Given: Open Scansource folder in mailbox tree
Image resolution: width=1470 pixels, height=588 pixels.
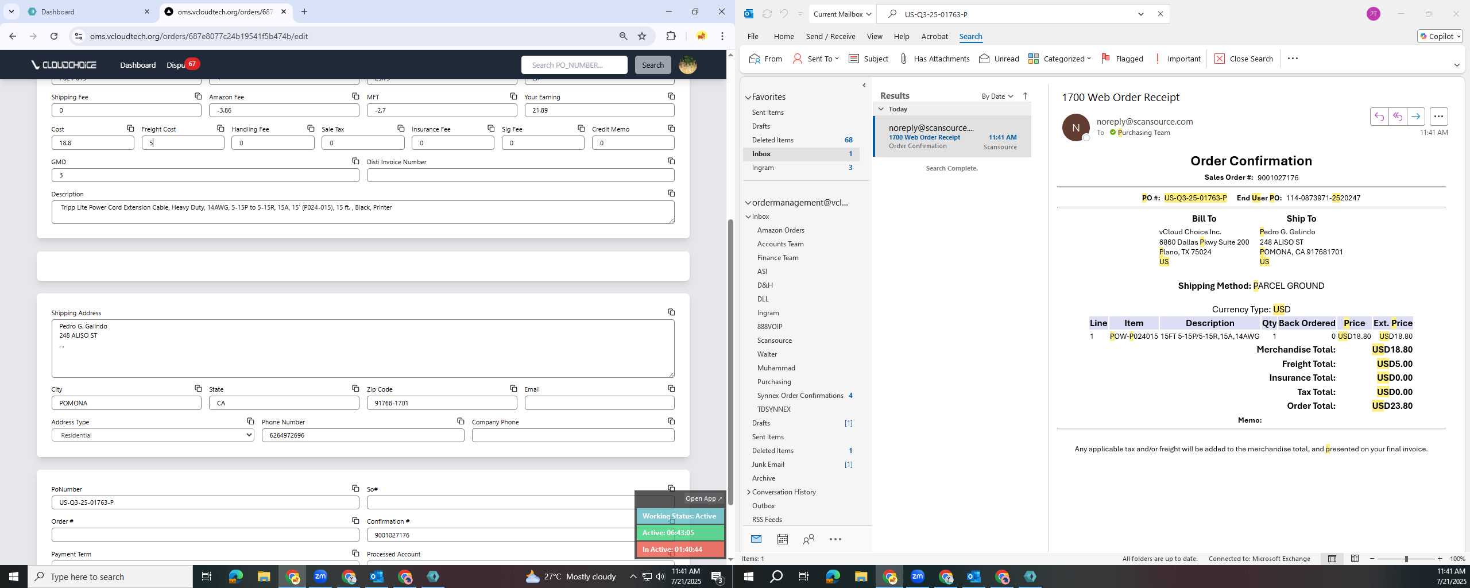Looking at the screenshot, I should click(x=774, y=341).
